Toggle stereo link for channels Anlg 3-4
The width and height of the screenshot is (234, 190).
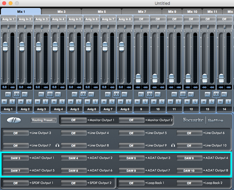(50, 94)
